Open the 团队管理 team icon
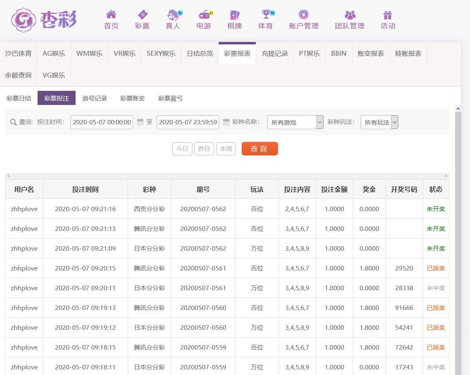 point(350,15)
